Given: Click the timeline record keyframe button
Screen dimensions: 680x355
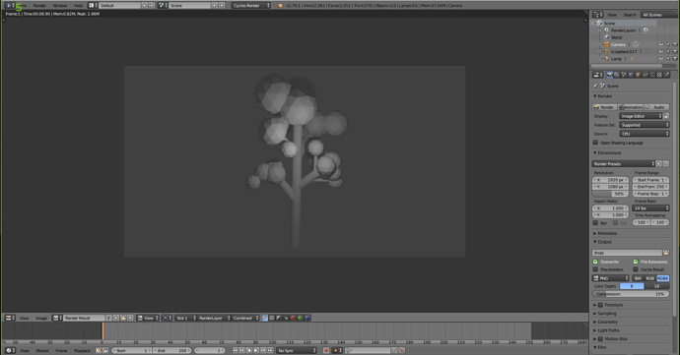Looking at the screenshot, I should 326,350.
